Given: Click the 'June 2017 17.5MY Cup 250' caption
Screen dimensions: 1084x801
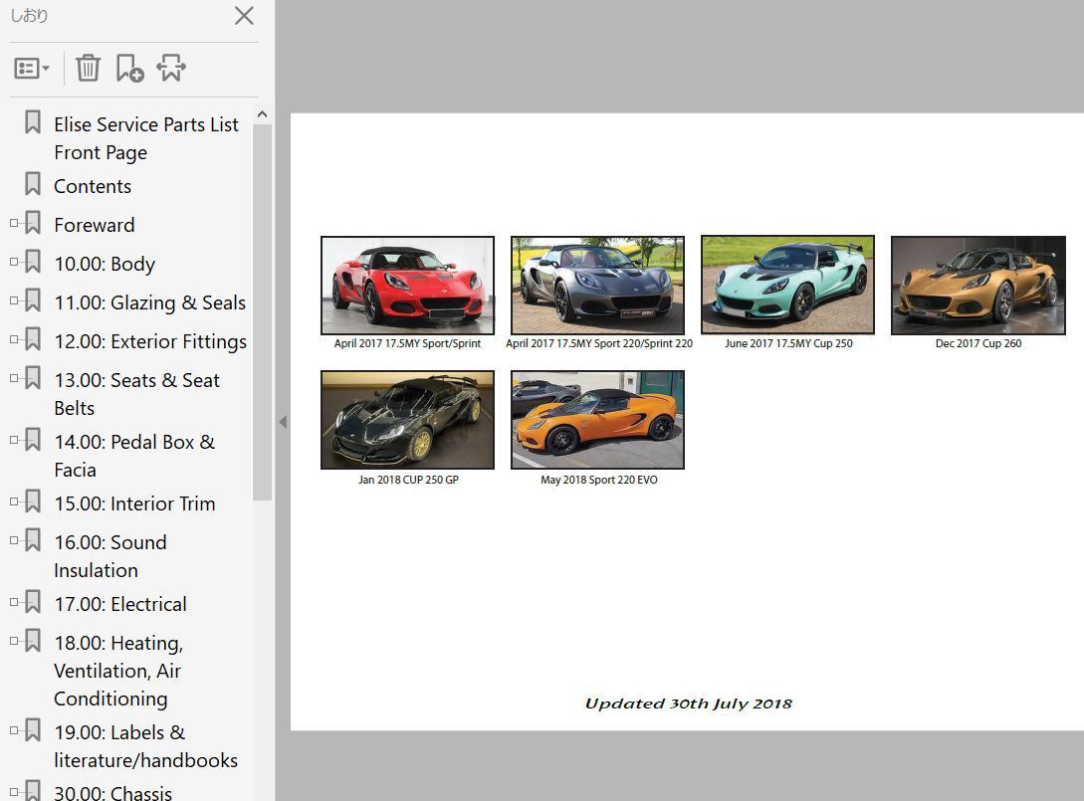Looking at the screenshot, I should tap(788, 343).
